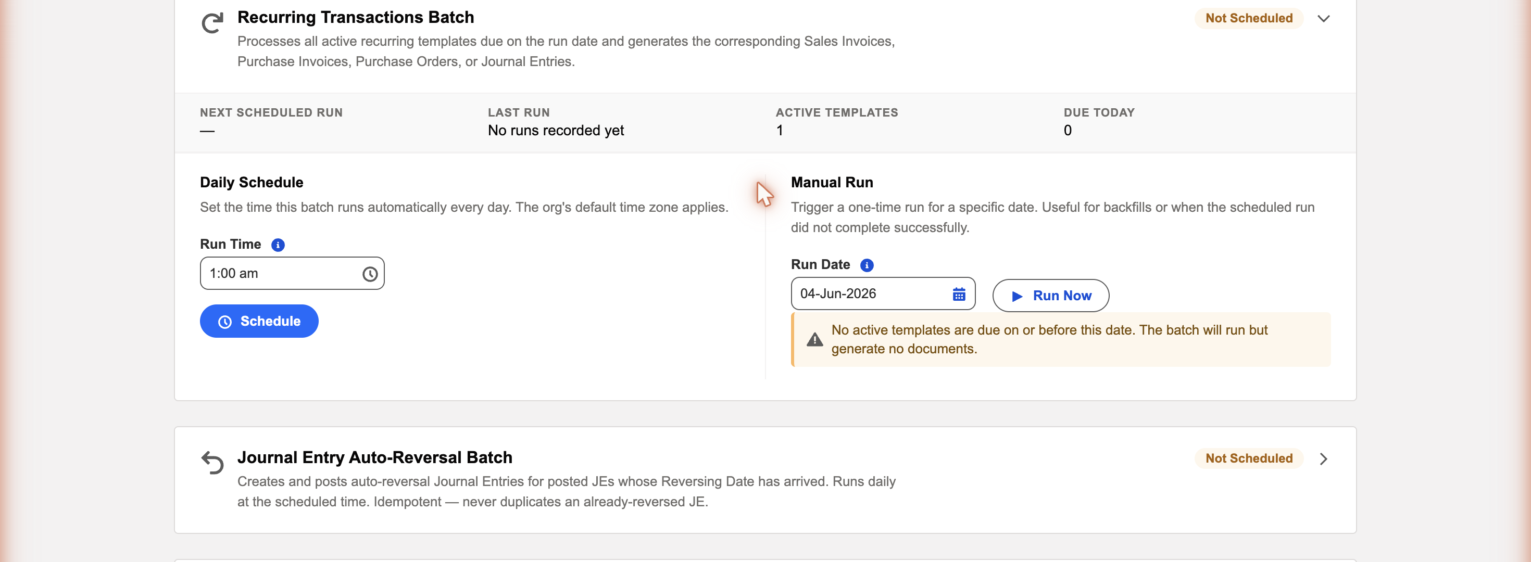This screenshot has height=562, width=1531.
Task: Open time picker via clock icon
Action: click(x=370, y=274)
